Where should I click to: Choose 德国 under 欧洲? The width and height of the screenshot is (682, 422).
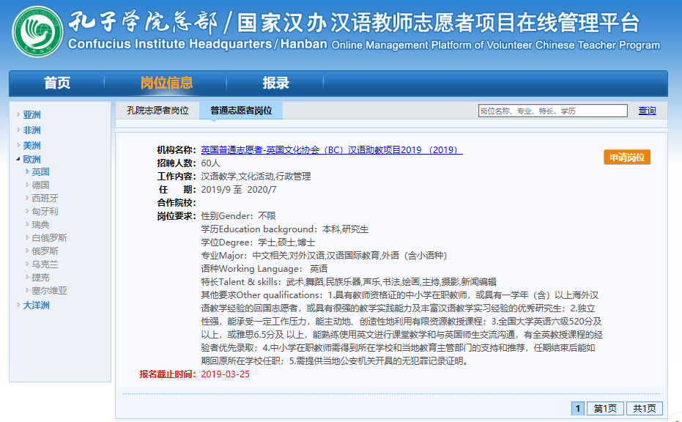click(x=40, y=185)
